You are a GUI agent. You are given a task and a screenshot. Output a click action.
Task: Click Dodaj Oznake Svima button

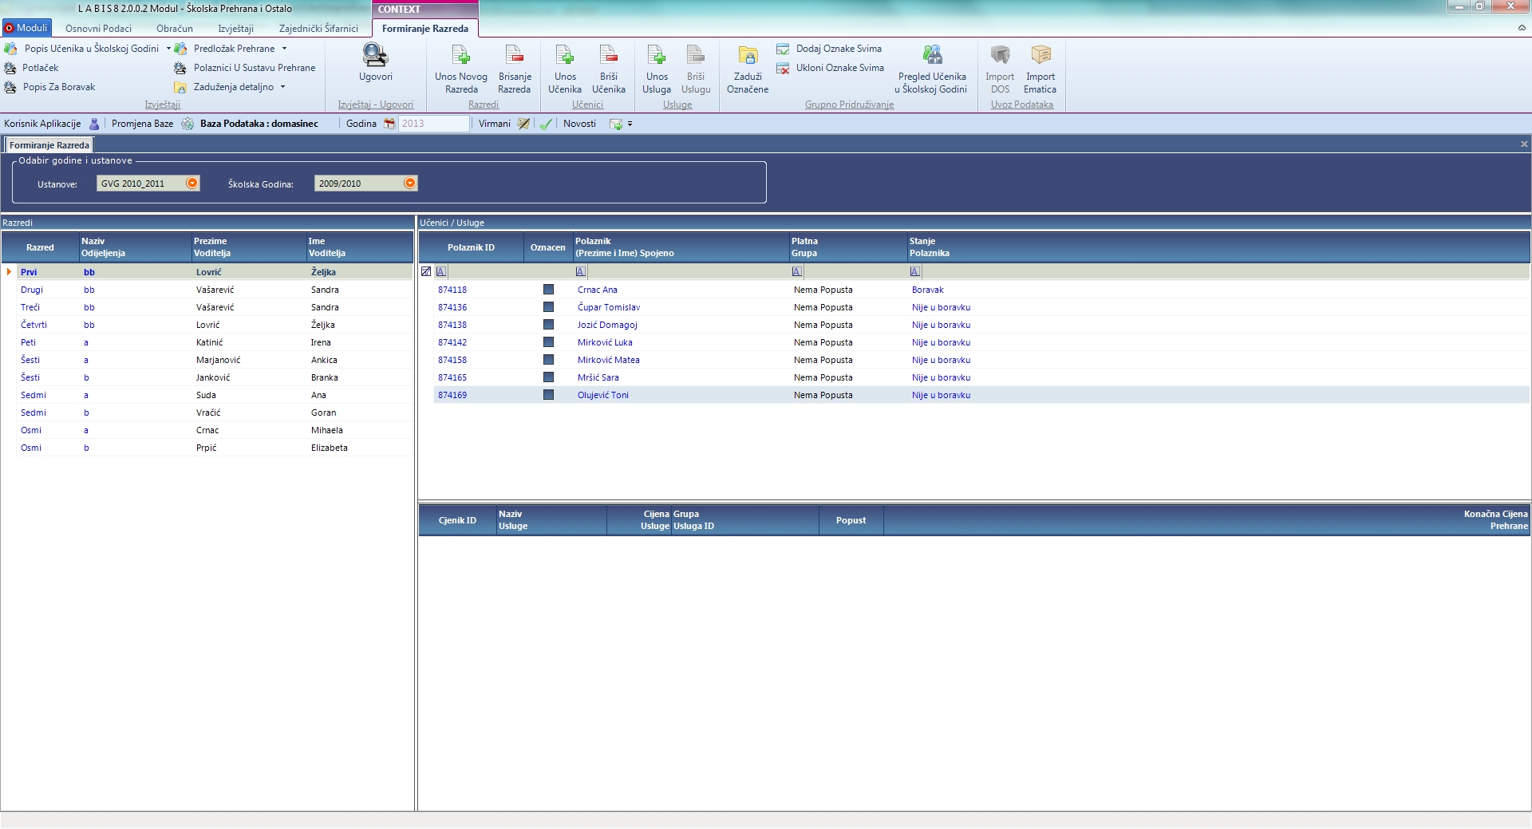pyautogui.click(x=838, y=49)
